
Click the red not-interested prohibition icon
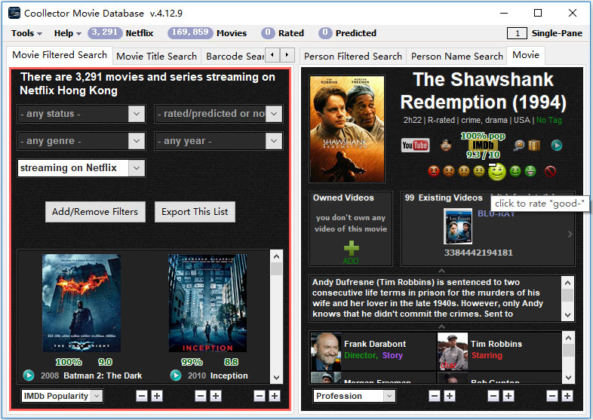(550, 172)
